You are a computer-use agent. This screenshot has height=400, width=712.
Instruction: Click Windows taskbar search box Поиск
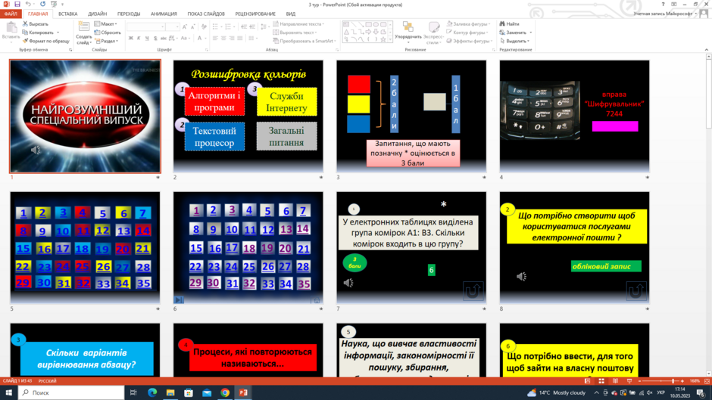click(x=71, y=392)
